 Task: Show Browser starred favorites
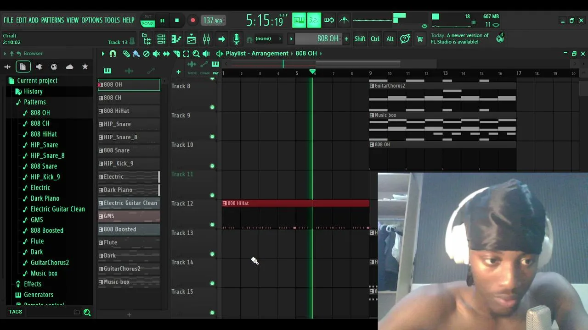[85, 67]
